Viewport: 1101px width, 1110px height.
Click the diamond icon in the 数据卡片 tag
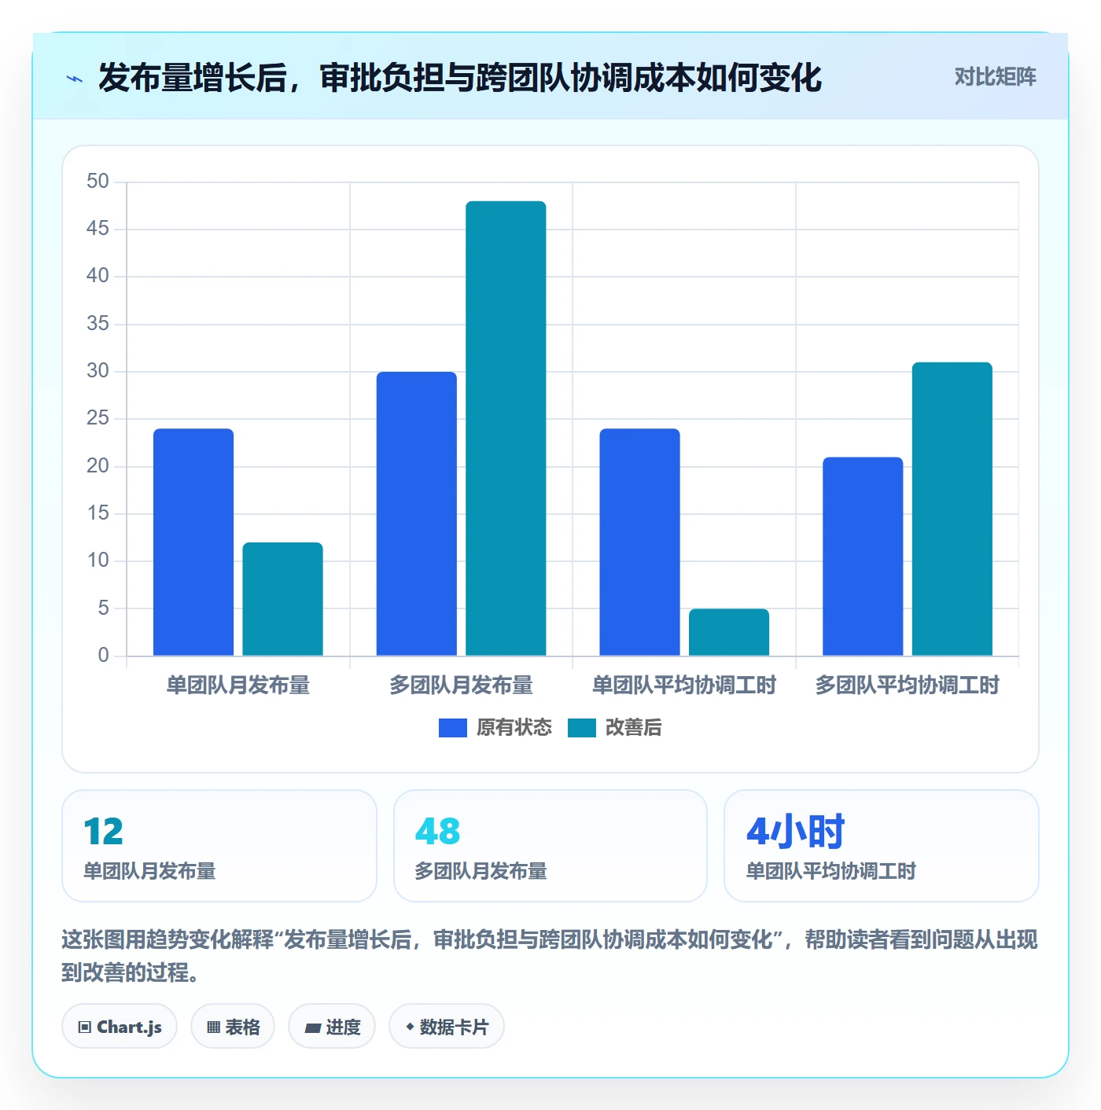(410, 1027)
